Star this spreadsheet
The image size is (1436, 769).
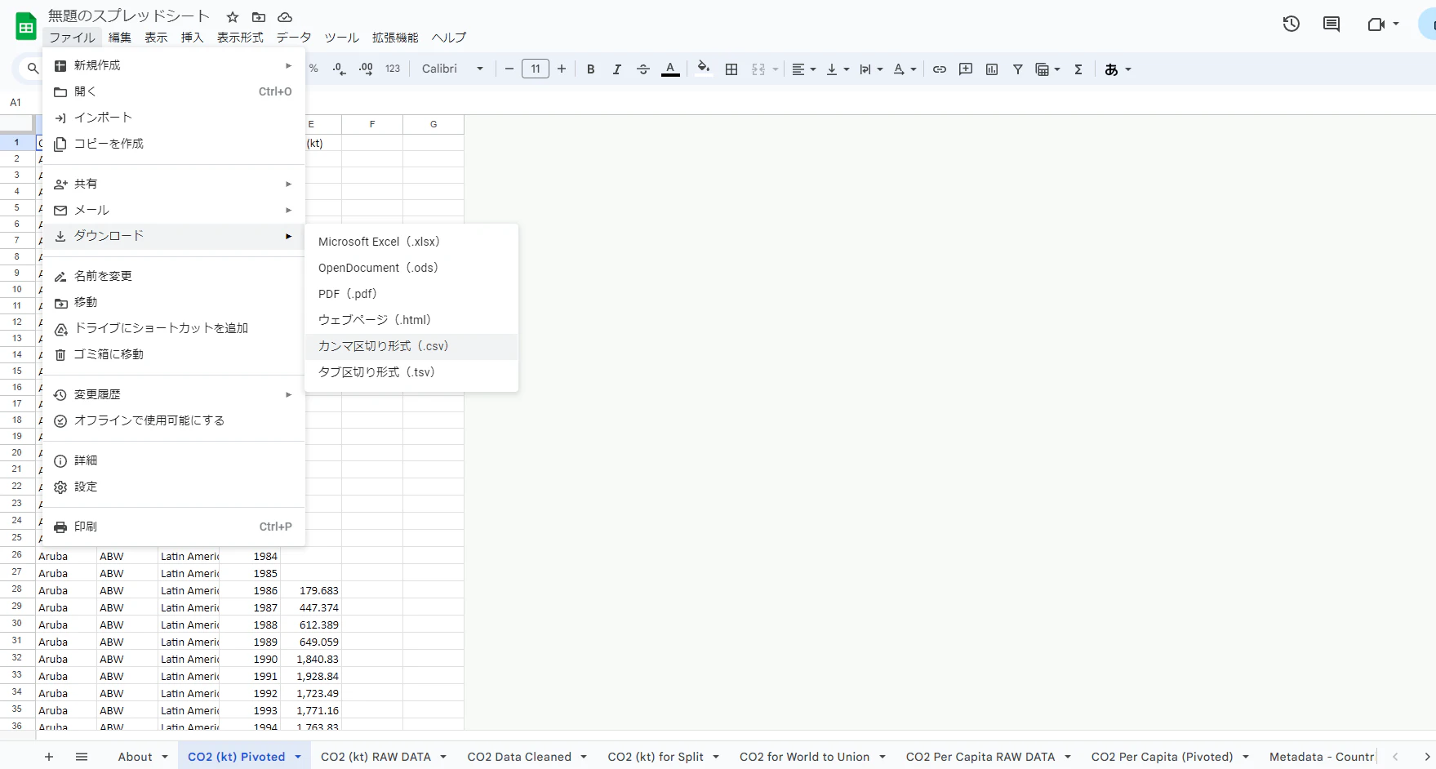coord(233,17)
